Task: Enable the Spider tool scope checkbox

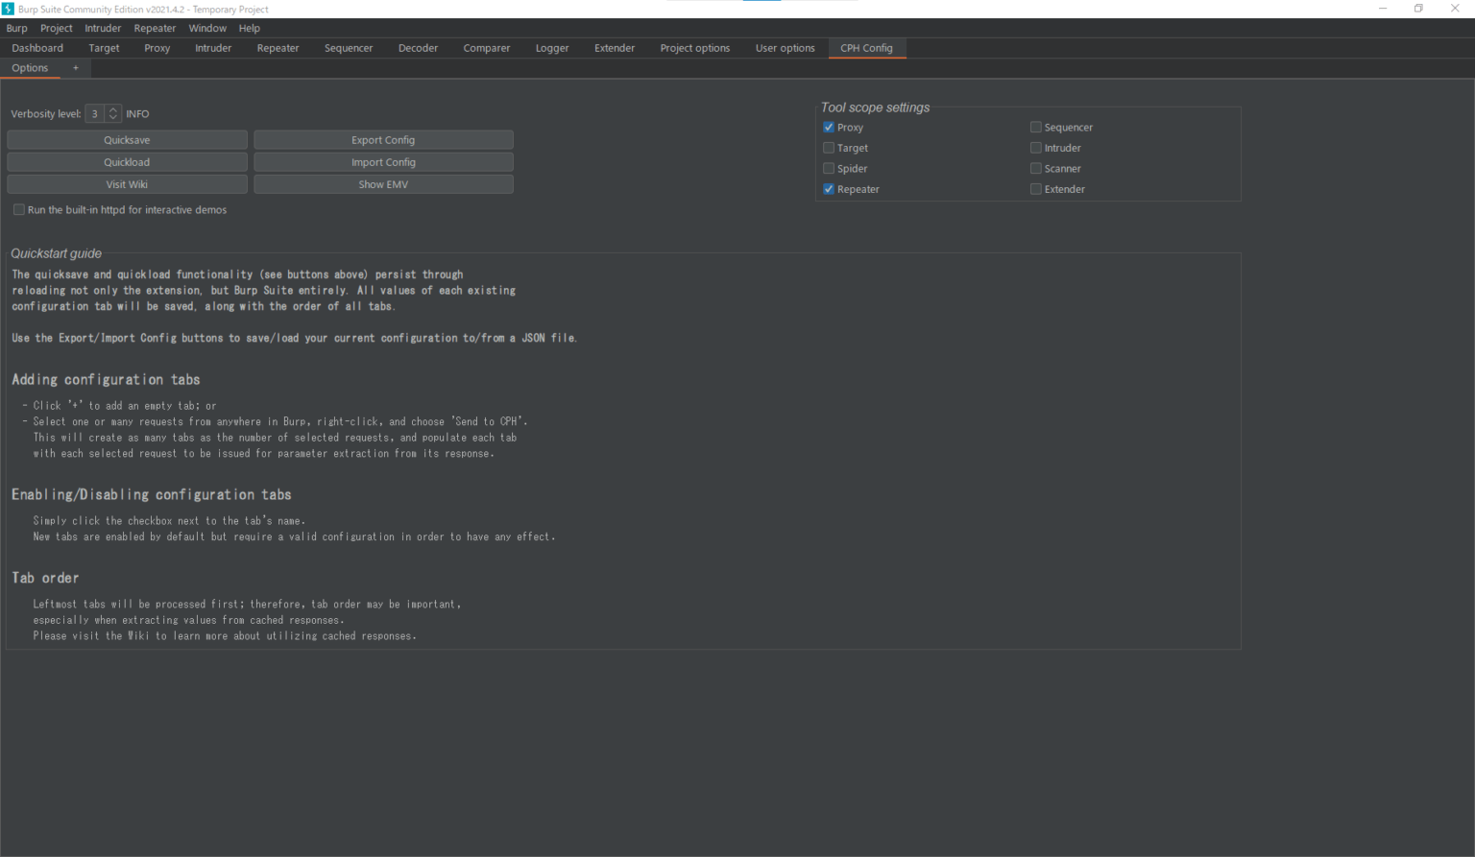Action: 829,168
